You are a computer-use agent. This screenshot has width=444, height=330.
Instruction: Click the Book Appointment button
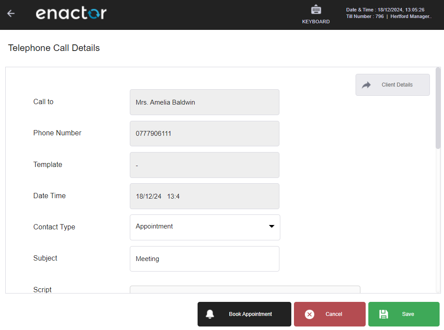pos(244,314)
